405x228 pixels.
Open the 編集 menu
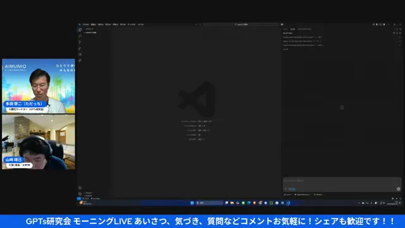[94, 24]
